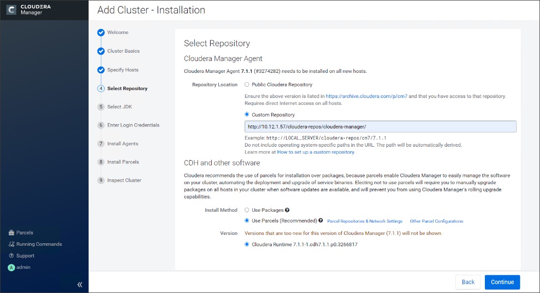Select Cloudera Runtime 7.1.1 version radio

coord(247,244)
